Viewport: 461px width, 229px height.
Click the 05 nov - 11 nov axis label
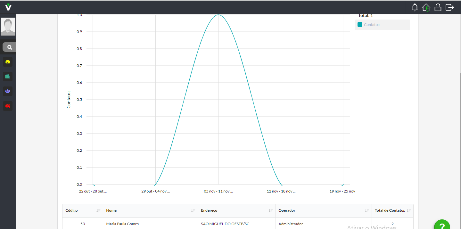pyautogui.click(x=218, y=191)
